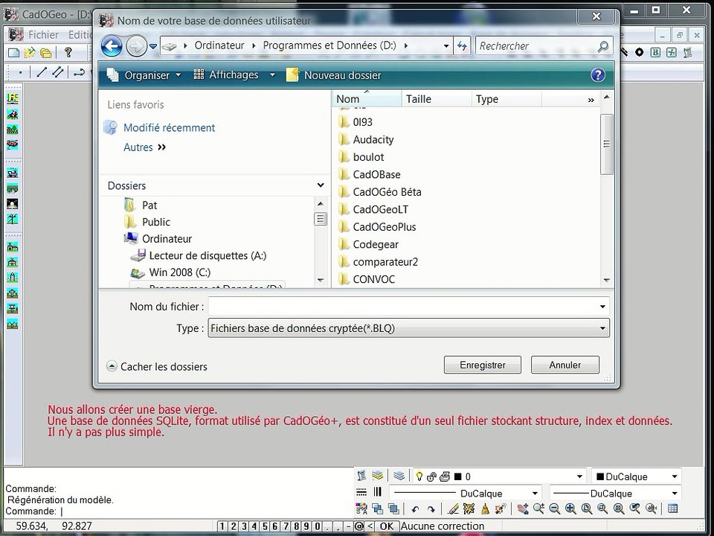Click the file list vertical scrollbar thumb
This screenshot has height=536, width=714.
coord(606,144)
